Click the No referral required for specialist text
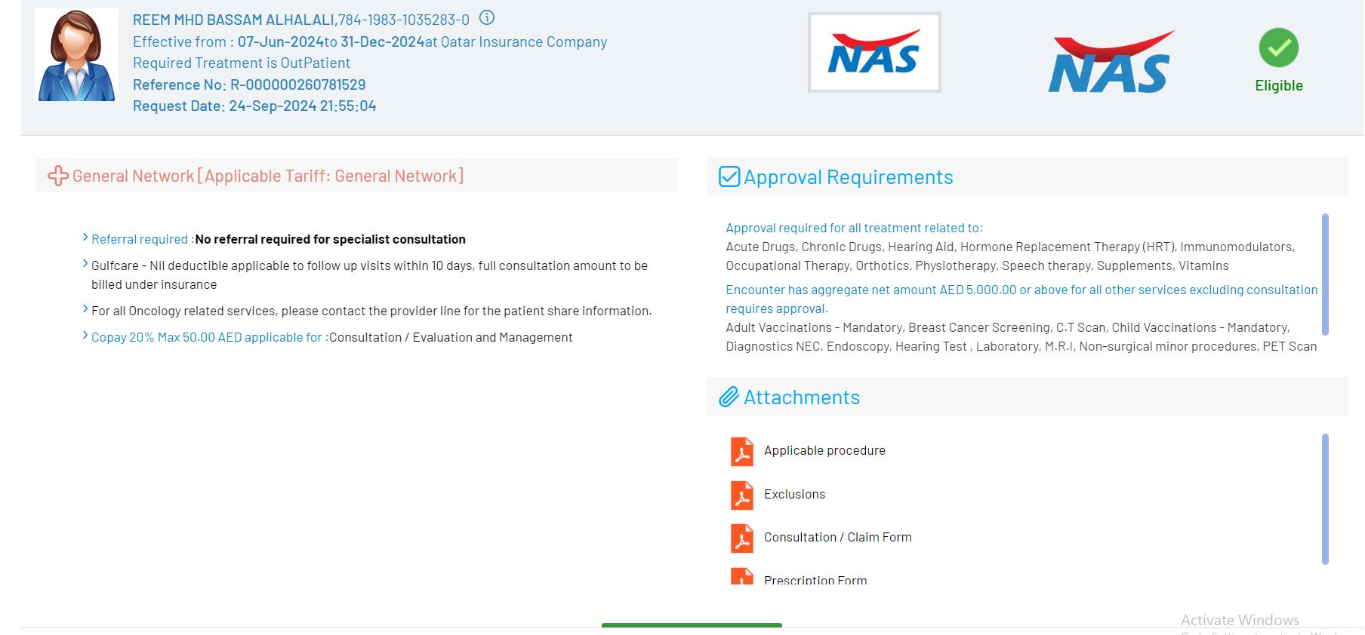This screenshot has width=1365, height=635. point(330,239)
